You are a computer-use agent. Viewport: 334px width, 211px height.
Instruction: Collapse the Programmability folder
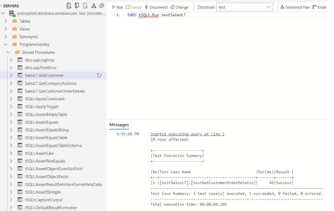[x=6, y=44]
